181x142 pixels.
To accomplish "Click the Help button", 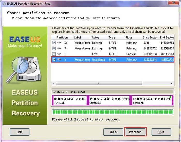I will [19, 132].
